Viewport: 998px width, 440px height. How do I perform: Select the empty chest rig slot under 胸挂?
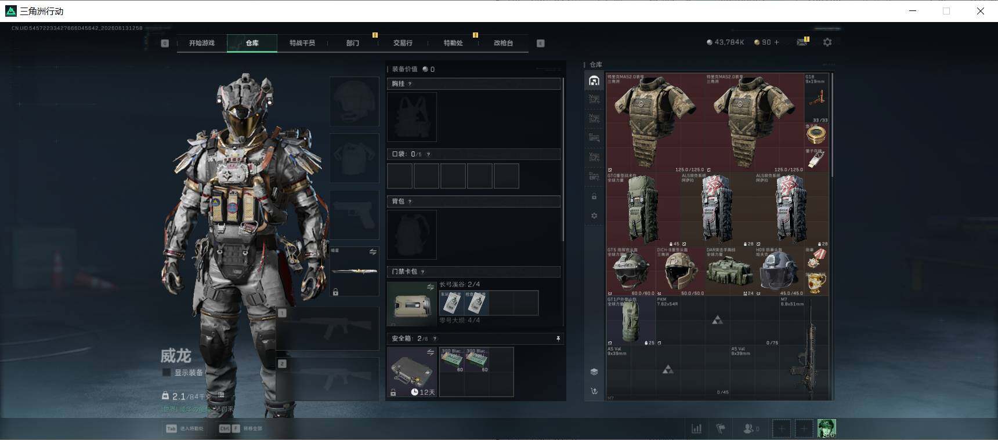click(x=412, y=117)
